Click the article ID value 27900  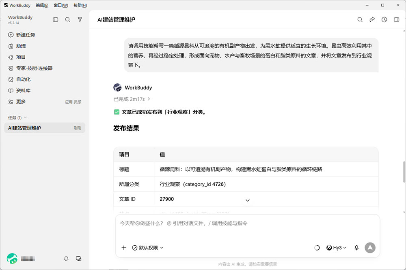tap(167, 199)
